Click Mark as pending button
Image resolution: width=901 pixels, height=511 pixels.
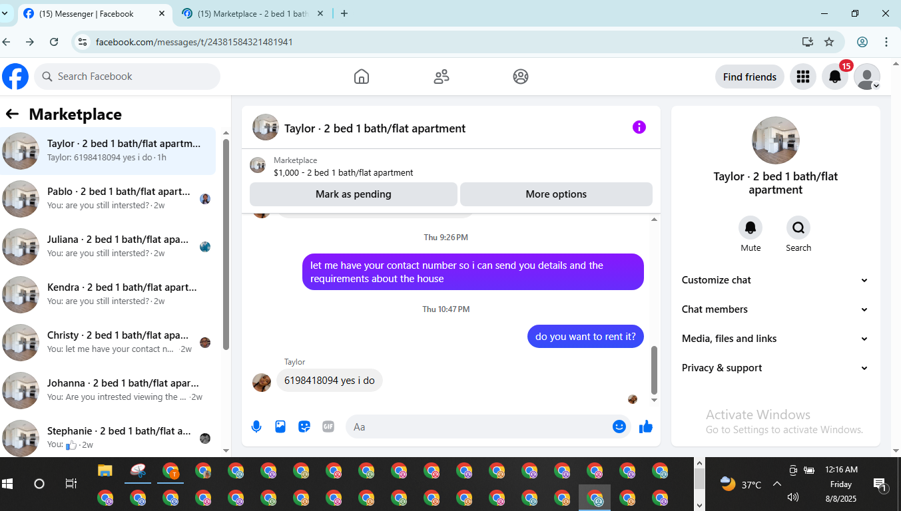click(x=354, y=194)
